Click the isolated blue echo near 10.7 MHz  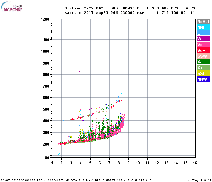(x=145, y=129)
